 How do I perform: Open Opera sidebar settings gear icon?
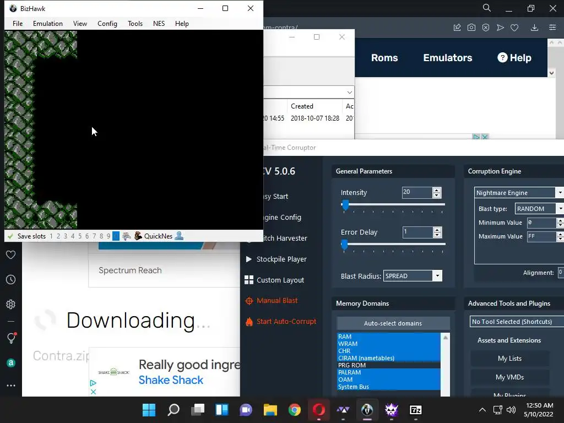tap(11, 304)
